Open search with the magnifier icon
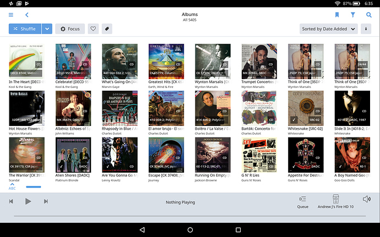Image resolution: width=380 pixels, height=237 pixels. tap(368, 15)
